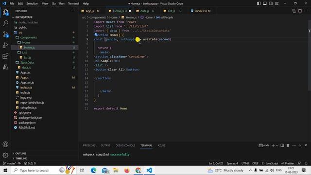Open Run and Debug view
The height and width of the screenshot is (175, 311).
pyautogui.click(x=5, y=45)
